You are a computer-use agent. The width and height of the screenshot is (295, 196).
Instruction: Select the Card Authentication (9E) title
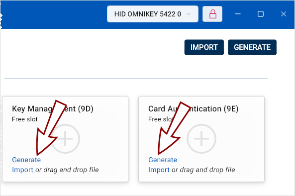[194, 109]
